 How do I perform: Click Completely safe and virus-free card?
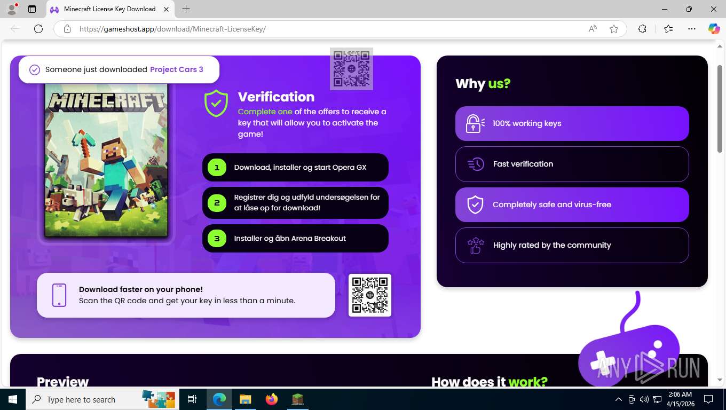(x=572, y=204)
